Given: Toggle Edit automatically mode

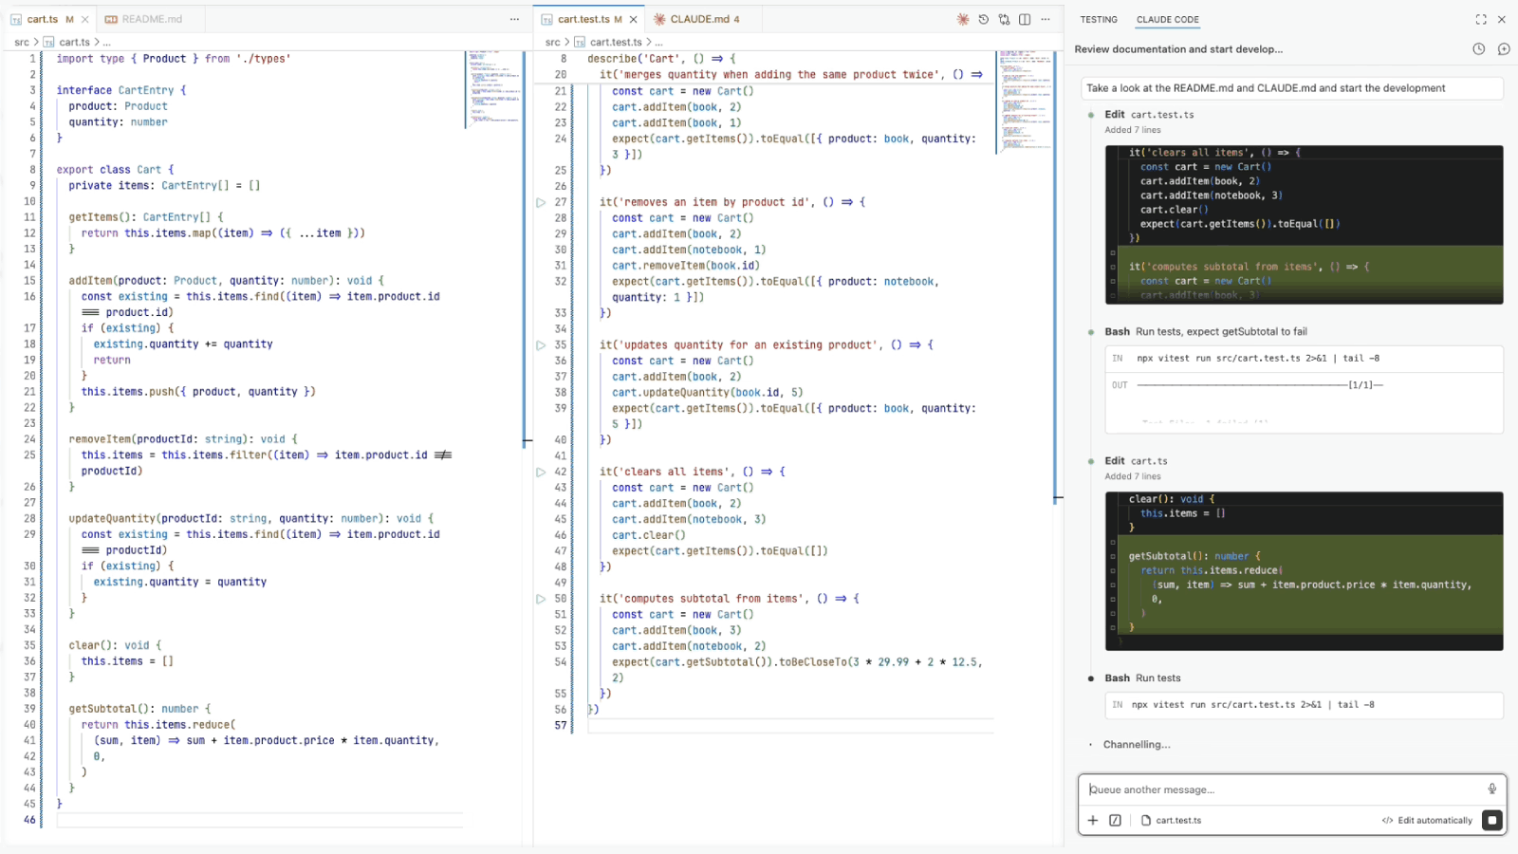Looking at the screenshot, I should [x=1427, y=820].
